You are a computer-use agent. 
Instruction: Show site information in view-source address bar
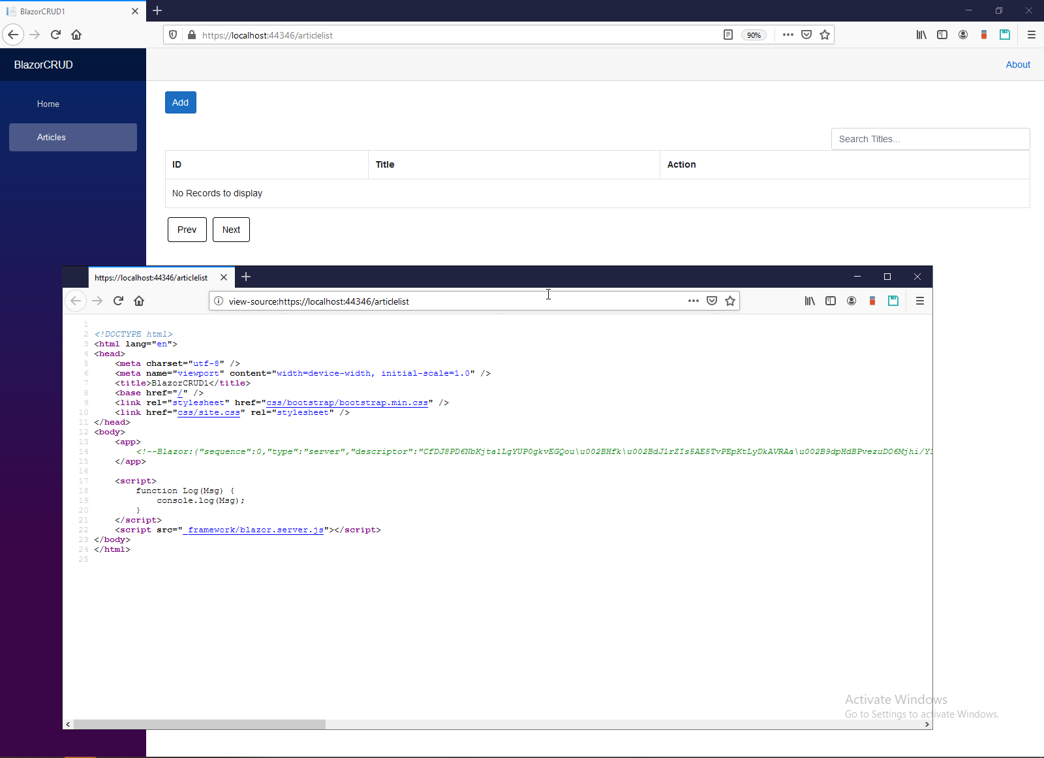click(x=219, y=301)
